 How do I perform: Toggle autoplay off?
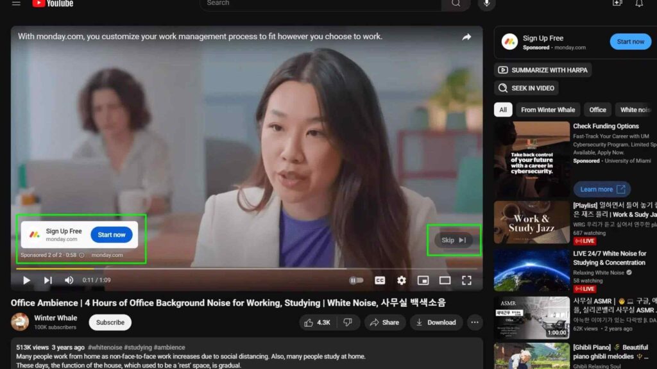click(x=357, y=280)
